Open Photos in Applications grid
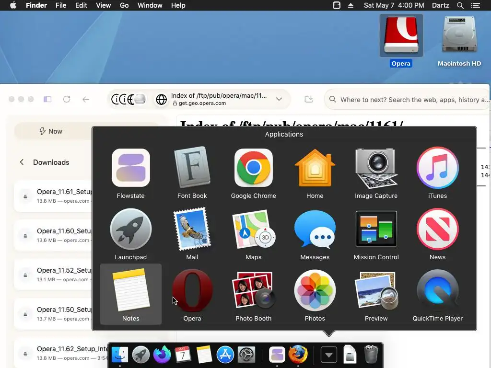This screenshot has width=491, height=368. [315, 291]
